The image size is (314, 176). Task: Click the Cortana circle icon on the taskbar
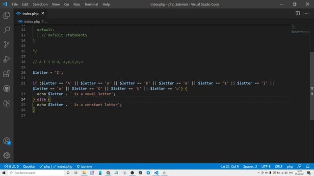(x=68, y=173)
